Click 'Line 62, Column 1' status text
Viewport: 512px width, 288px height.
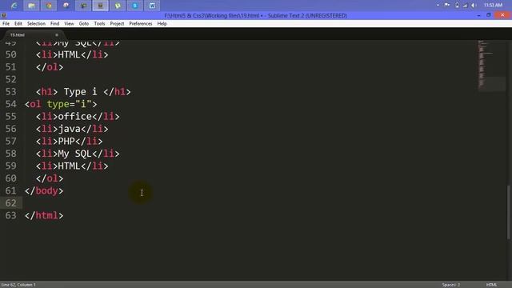coord(18,285)
